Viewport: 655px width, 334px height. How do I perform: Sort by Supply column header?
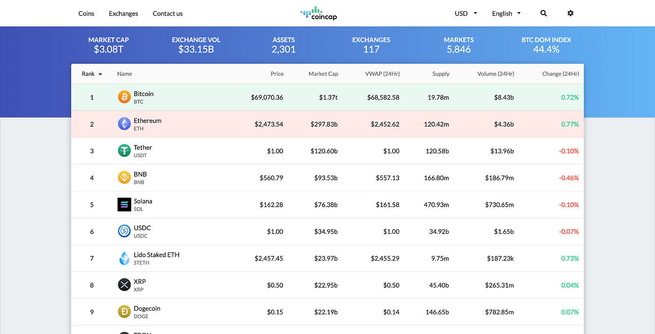click(x=441, y=74)
